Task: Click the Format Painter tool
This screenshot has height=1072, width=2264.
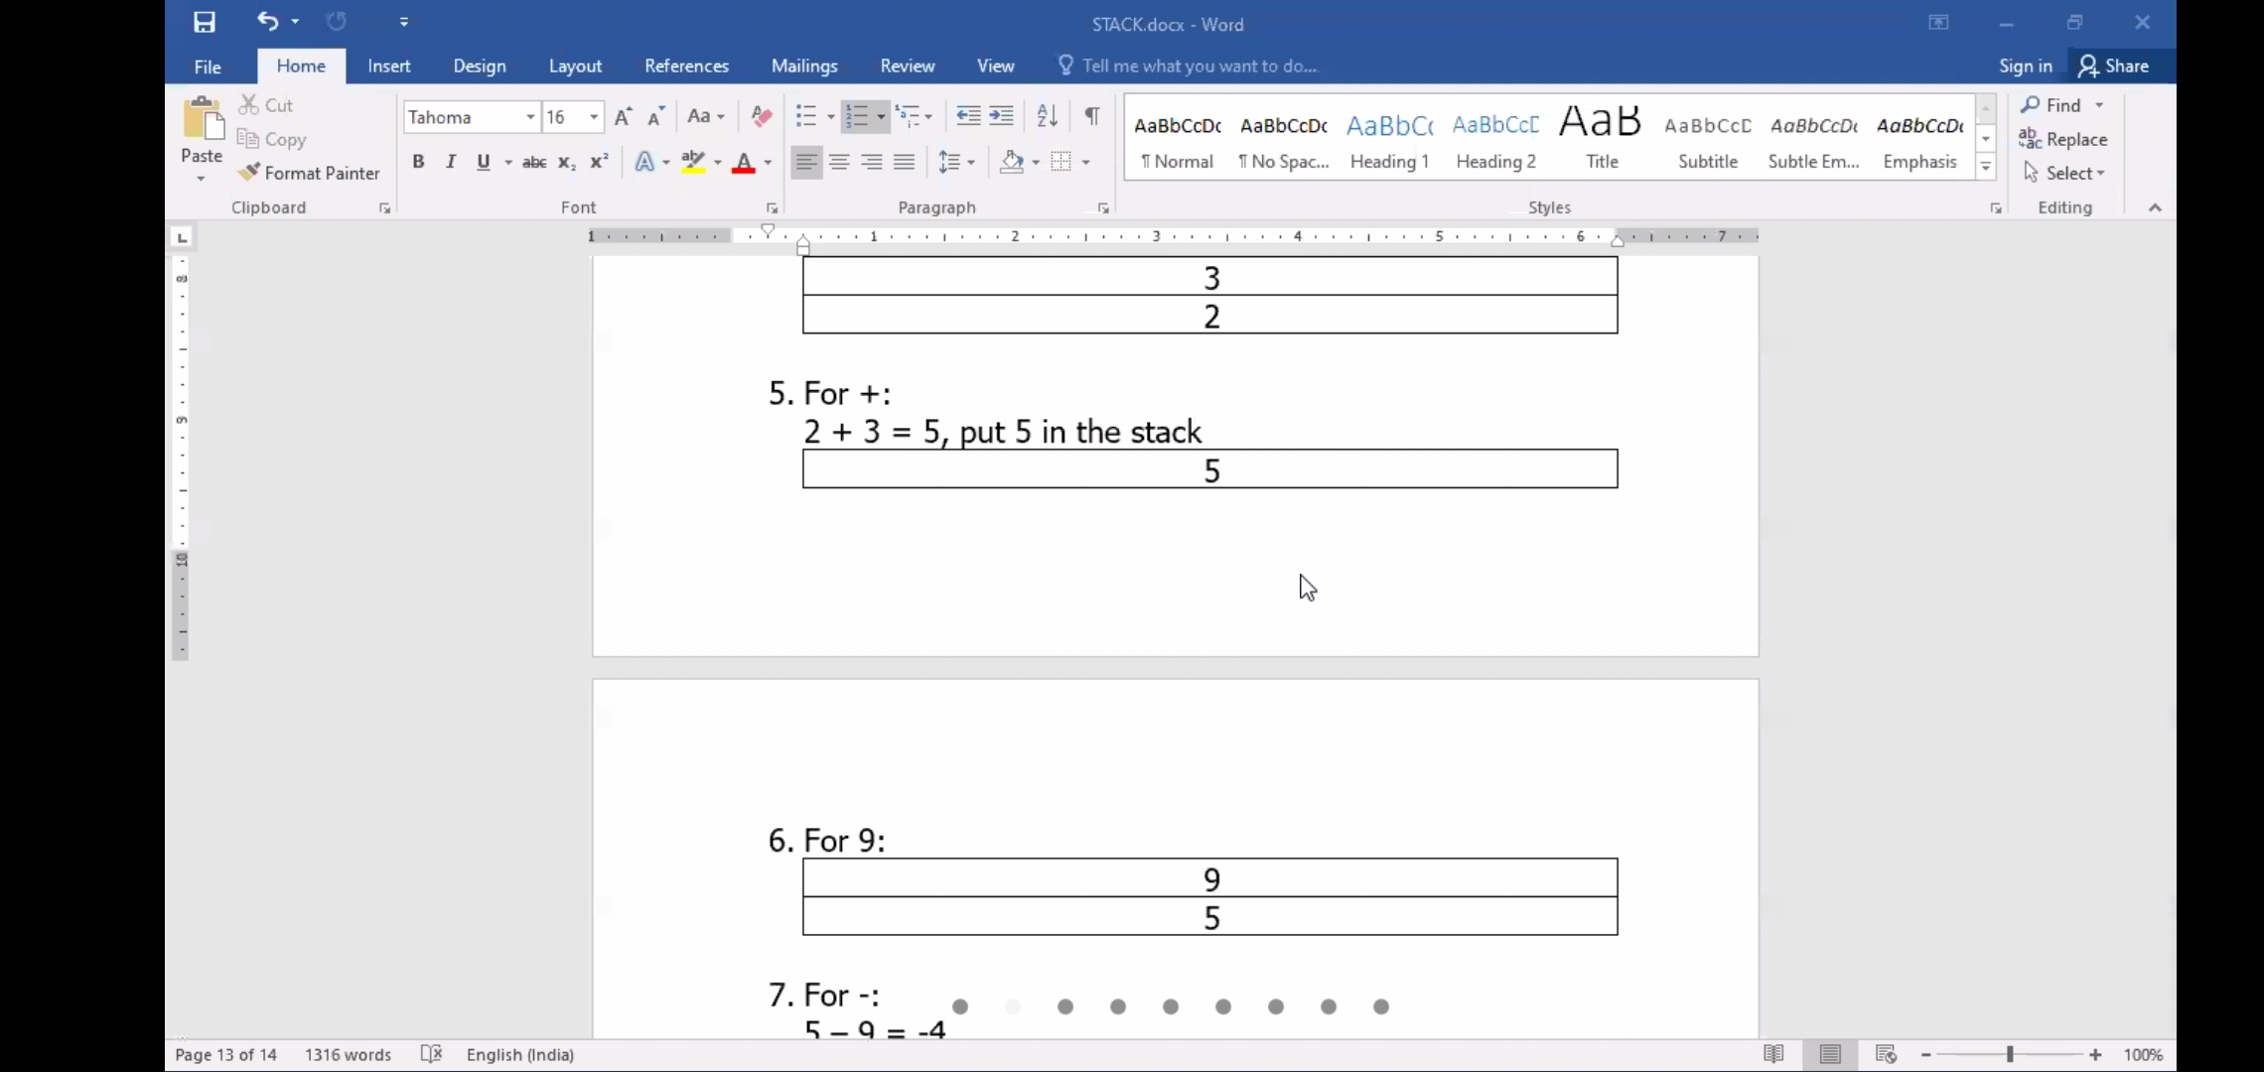Action: pyautogui.click(x=309, y=173)
